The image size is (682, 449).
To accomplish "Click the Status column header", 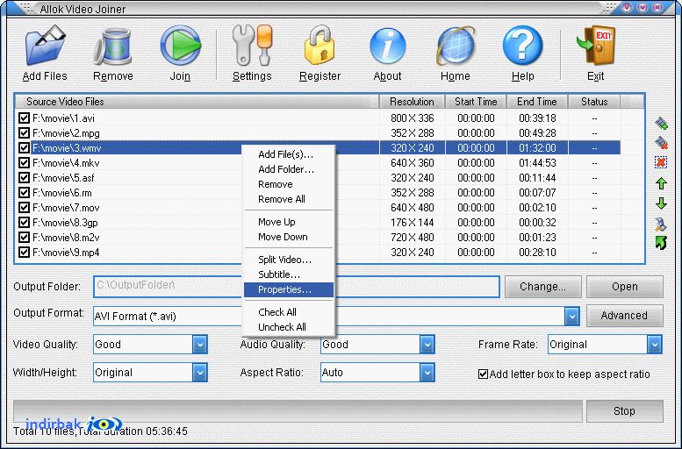I will pyautogui.click(x=594, y=102).
